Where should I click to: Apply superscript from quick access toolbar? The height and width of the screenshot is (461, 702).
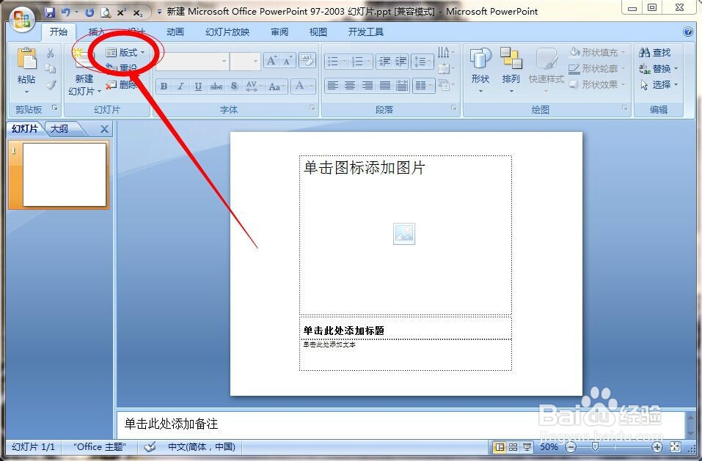(121, 12)
